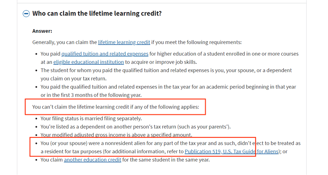Open the "lifetime learning credit" link
This screenshot has height=175, width=328.
pyautogui.click(x=124, y=42)
